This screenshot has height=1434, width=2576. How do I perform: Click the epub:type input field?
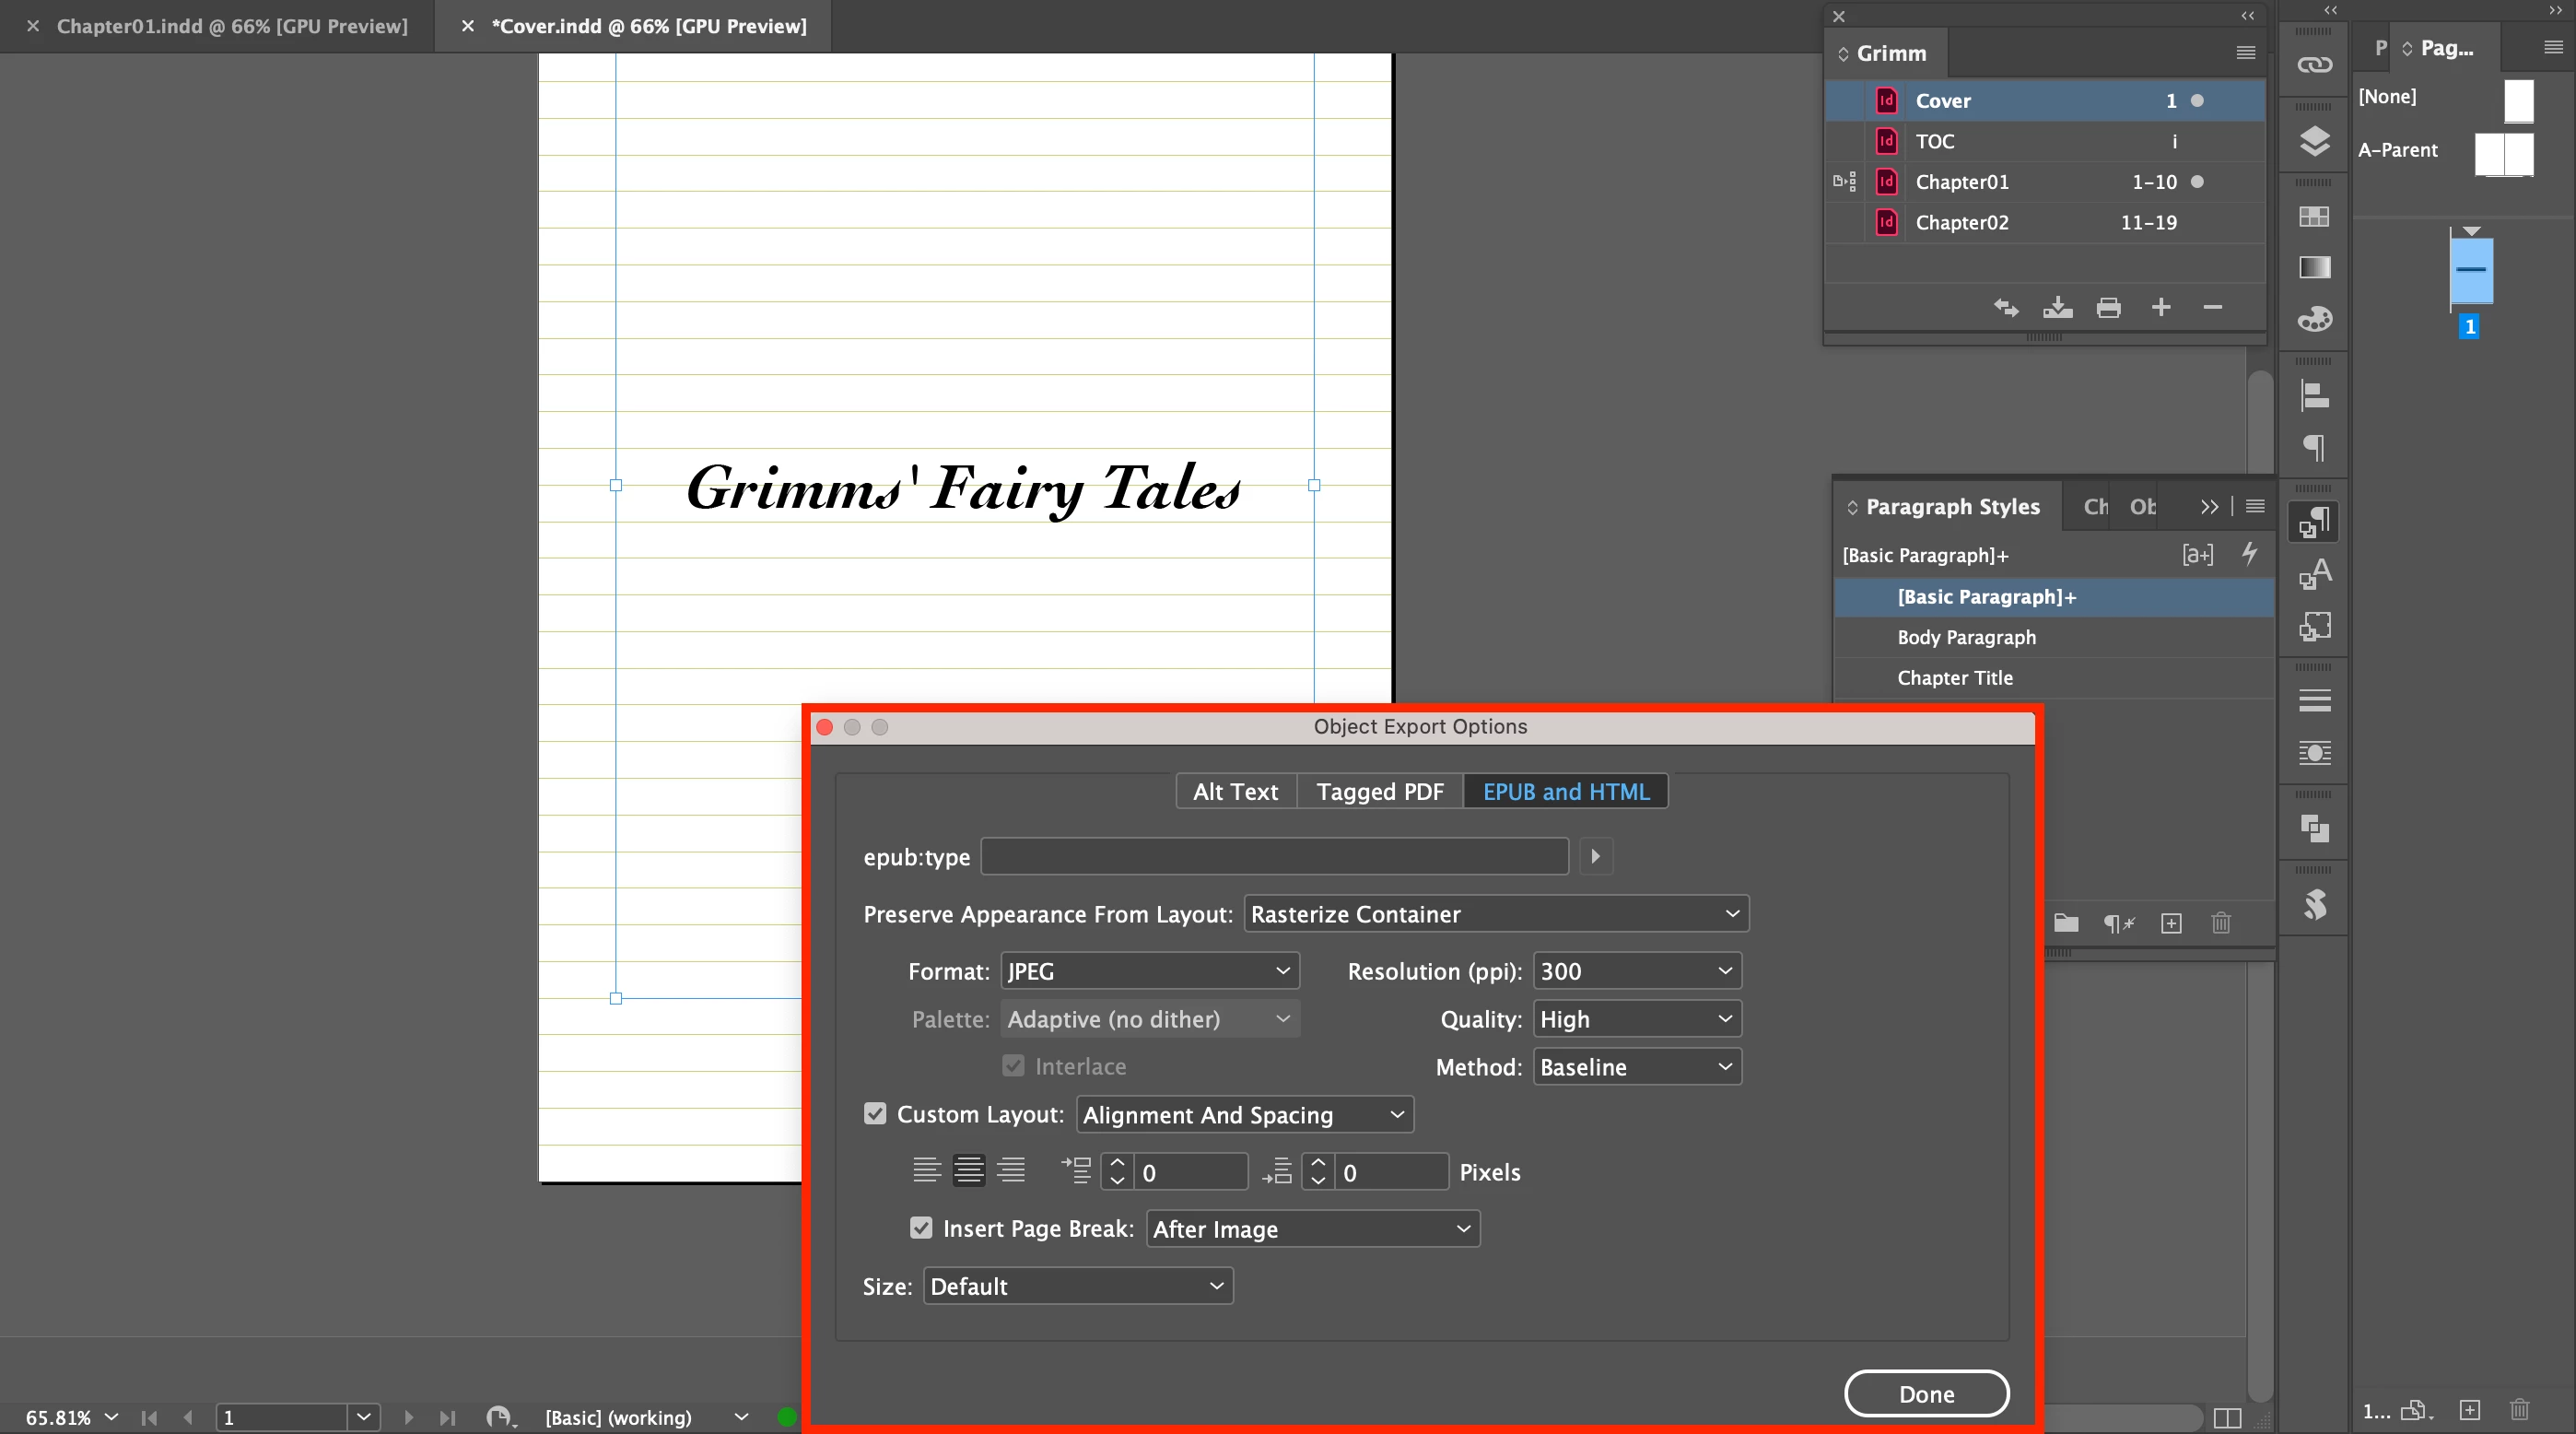coord(1274,857)
